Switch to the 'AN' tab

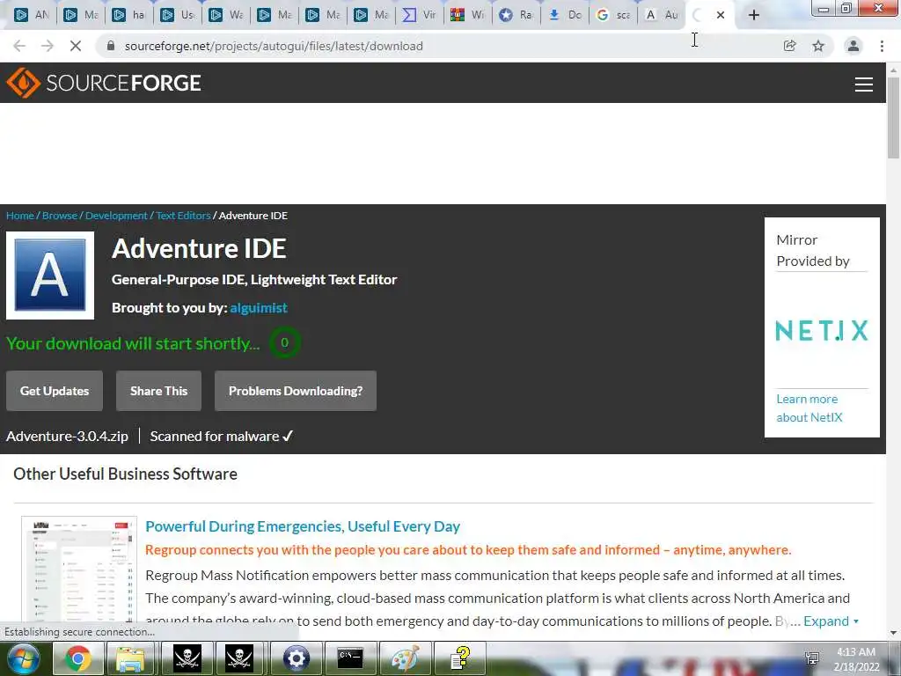click(32, 15)
